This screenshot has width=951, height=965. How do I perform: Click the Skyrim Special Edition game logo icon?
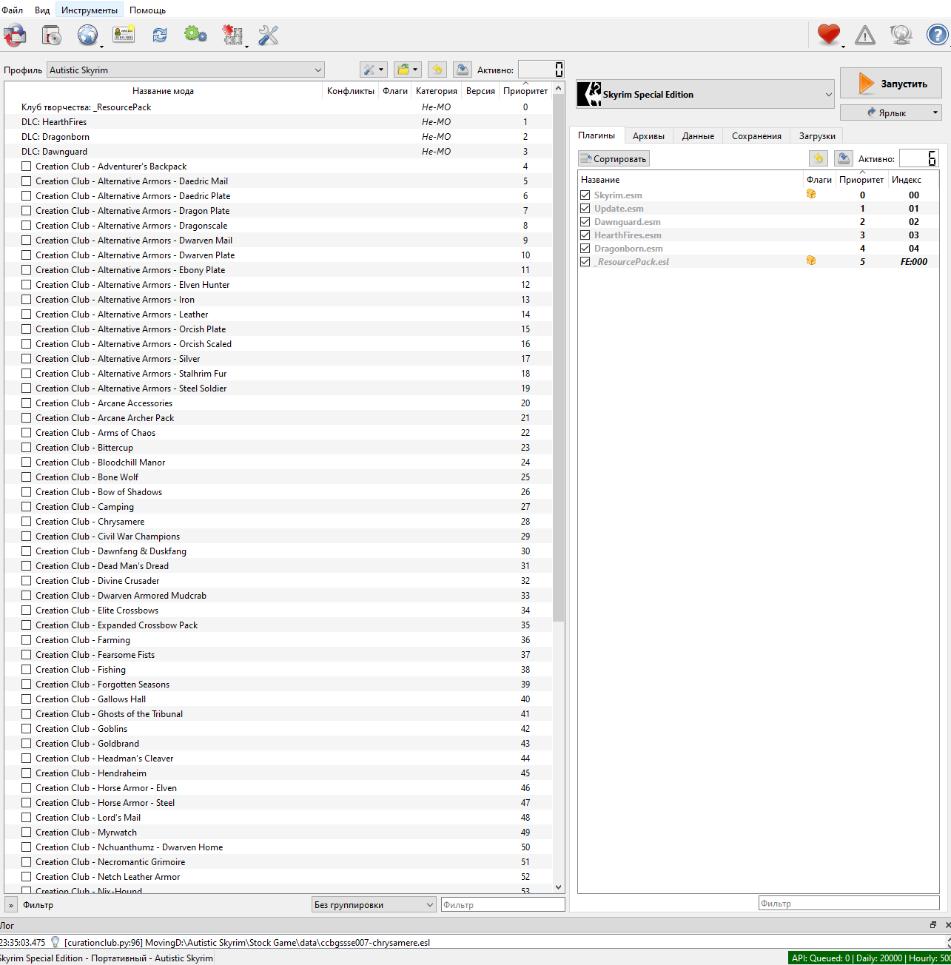coord(589,94)
